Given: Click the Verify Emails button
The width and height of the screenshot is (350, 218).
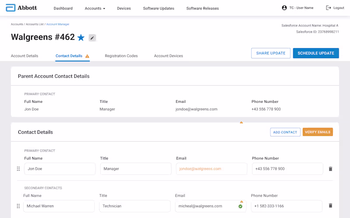Looking at the screenshot, I should (x=318, y=132).
